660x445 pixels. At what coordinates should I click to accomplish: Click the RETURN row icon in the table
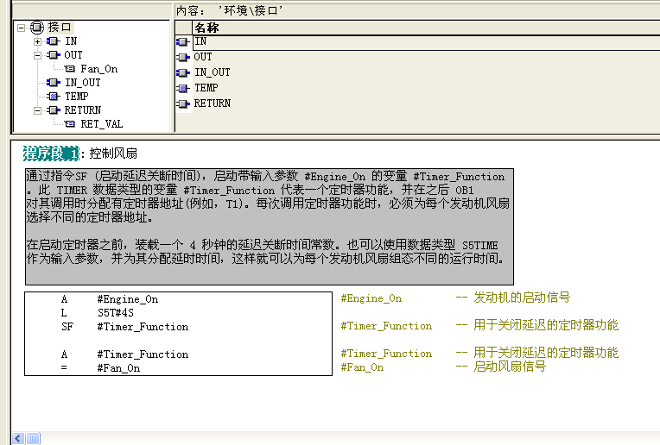(182, 103)
